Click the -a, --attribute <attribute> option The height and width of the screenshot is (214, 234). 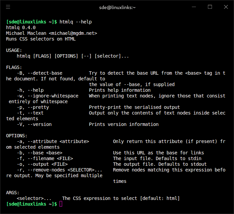point(53,141)
